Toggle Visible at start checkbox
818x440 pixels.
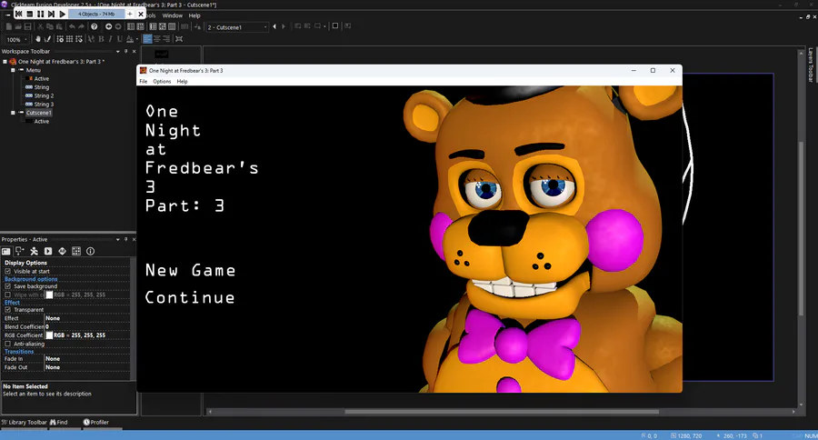click(8, 272)
